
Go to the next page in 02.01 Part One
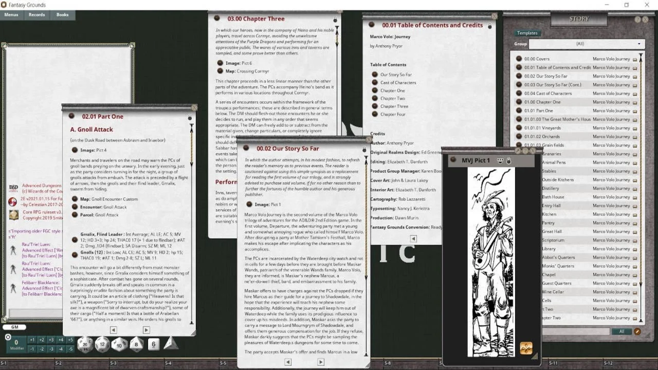[x=146, y=330]
